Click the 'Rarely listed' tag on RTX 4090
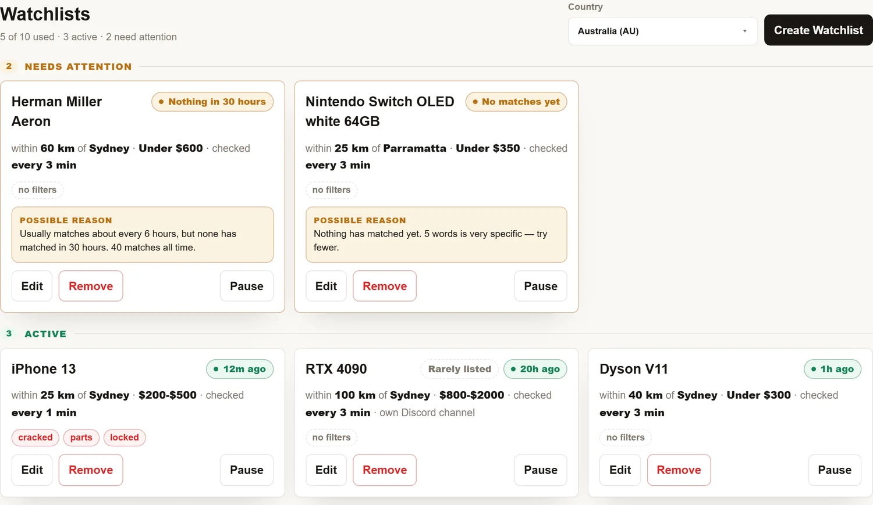 [460, 369]
